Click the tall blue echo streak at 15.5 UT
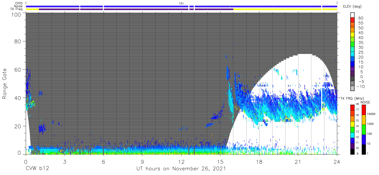 (228, 73)
